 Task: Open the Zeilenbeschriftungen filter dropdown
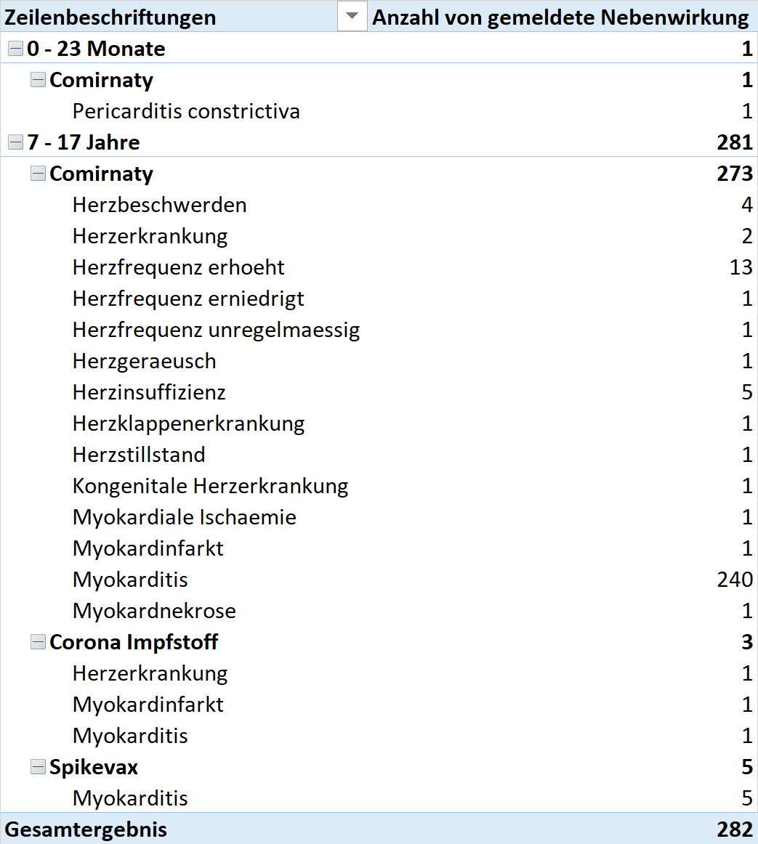click(x=352, y=16)
